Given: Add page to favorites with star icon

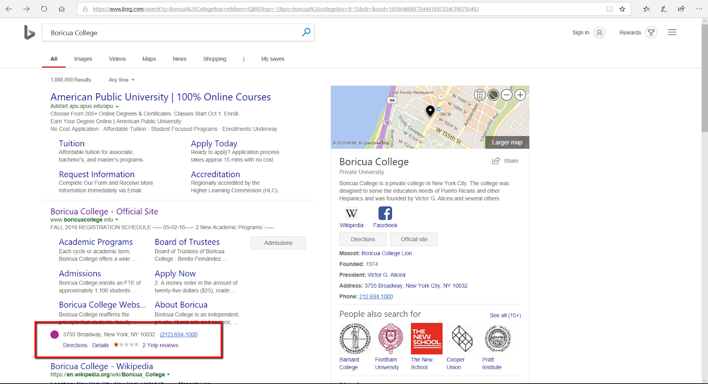Looking at the screenshot, I should [x=622, y=9].
